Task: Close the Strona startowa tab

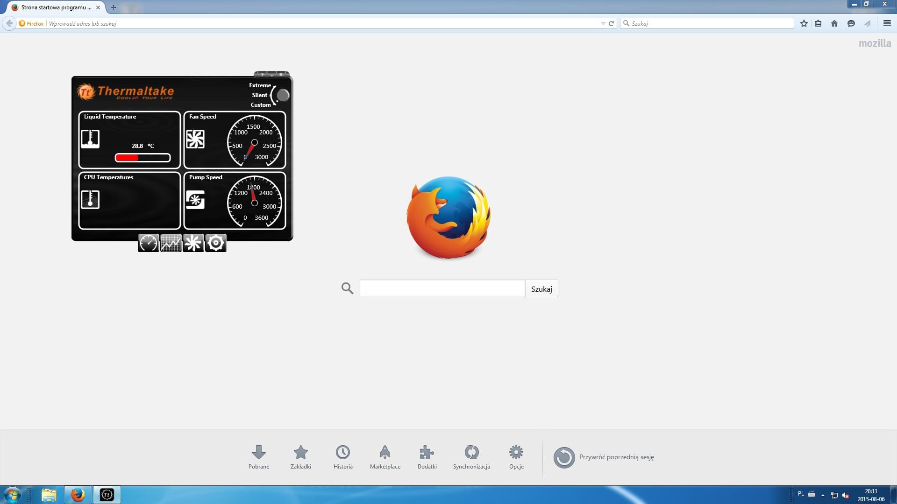Action: [98, 7]
